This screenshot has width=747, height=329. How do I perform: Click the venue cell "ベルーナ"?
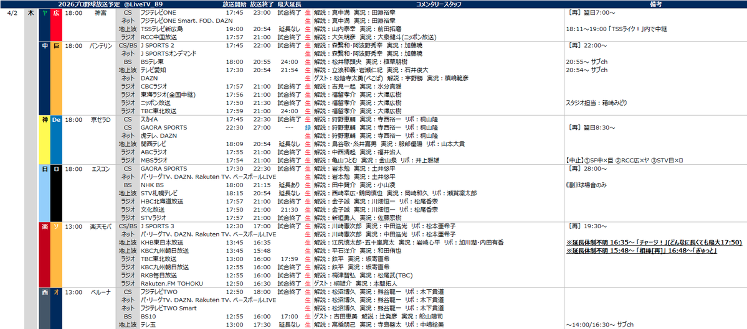[102, 292]
